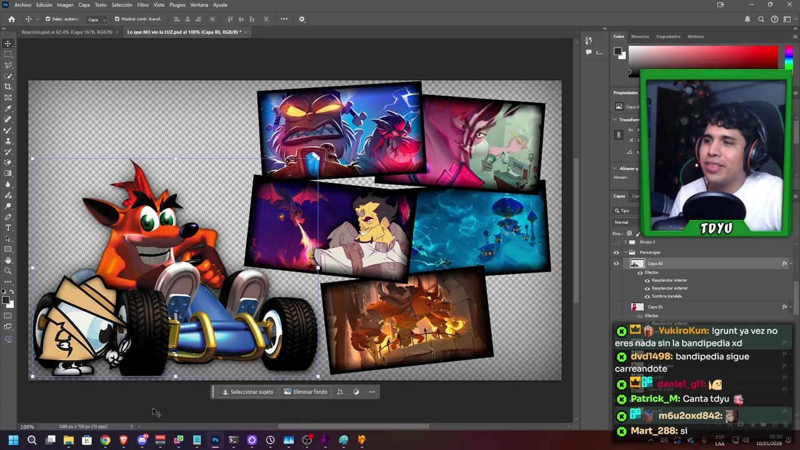The width and height of the screenshot is (800, 450).
Task: Toggle Resplandor interior effect visibility
Action: pos(647,281)
